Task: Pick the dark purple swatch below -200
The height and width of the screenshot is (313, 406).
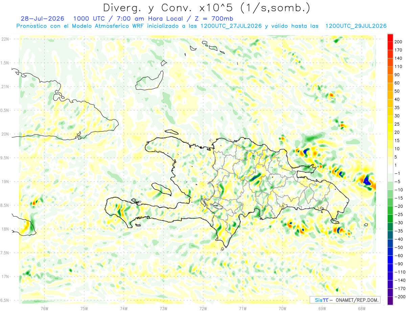Action: (390, 301)
